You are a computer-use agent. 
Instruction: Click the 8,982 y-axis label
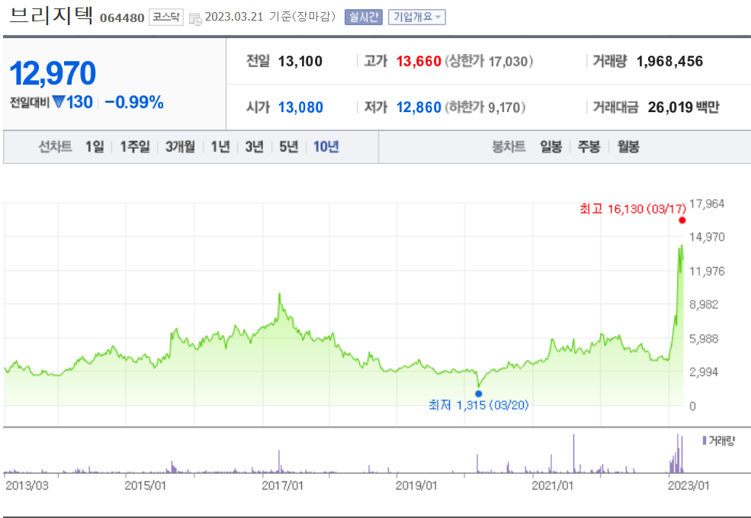704,304
